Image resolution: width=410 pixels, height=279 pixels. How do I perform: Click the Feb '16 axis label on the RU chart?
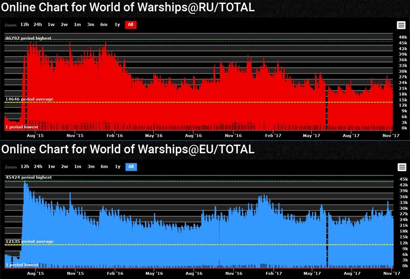pyautogui.click(x=114, y=135)
